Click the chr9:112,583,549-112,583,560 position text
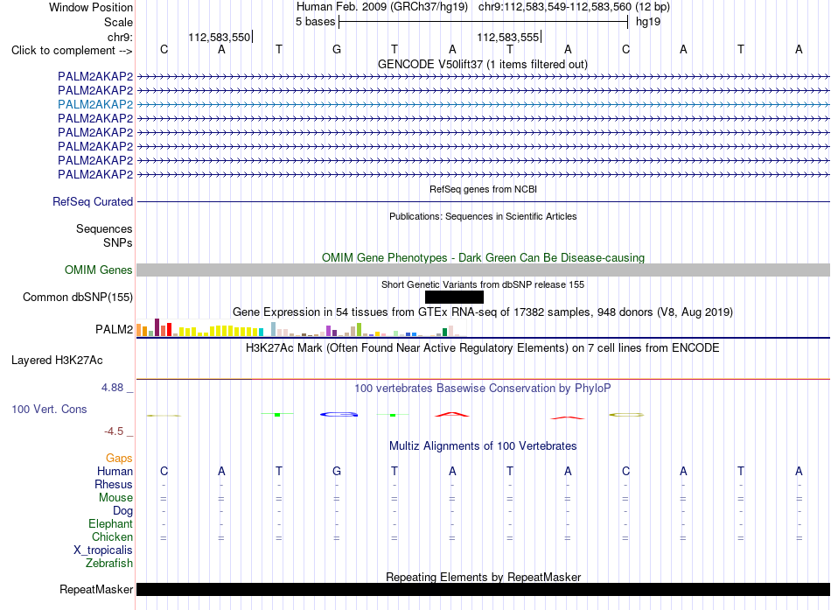 pyautogui.click(x=555, y=7)
